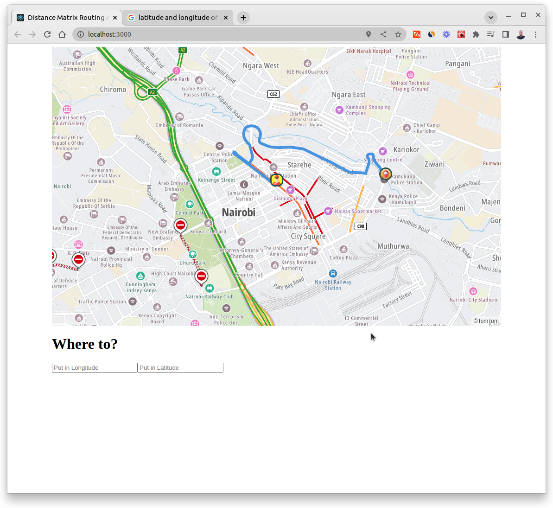Screen dimensions: 553x508
Task: Open a new browser tab
Action: point(243,18)
